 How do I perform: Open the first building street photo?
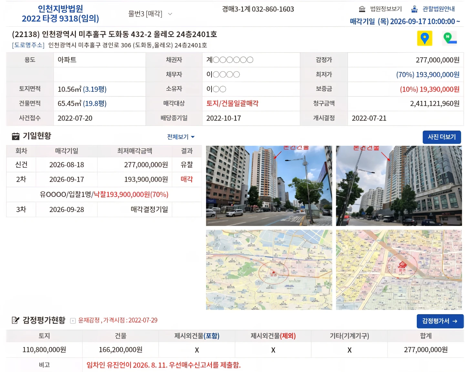(x=269, y=186)
